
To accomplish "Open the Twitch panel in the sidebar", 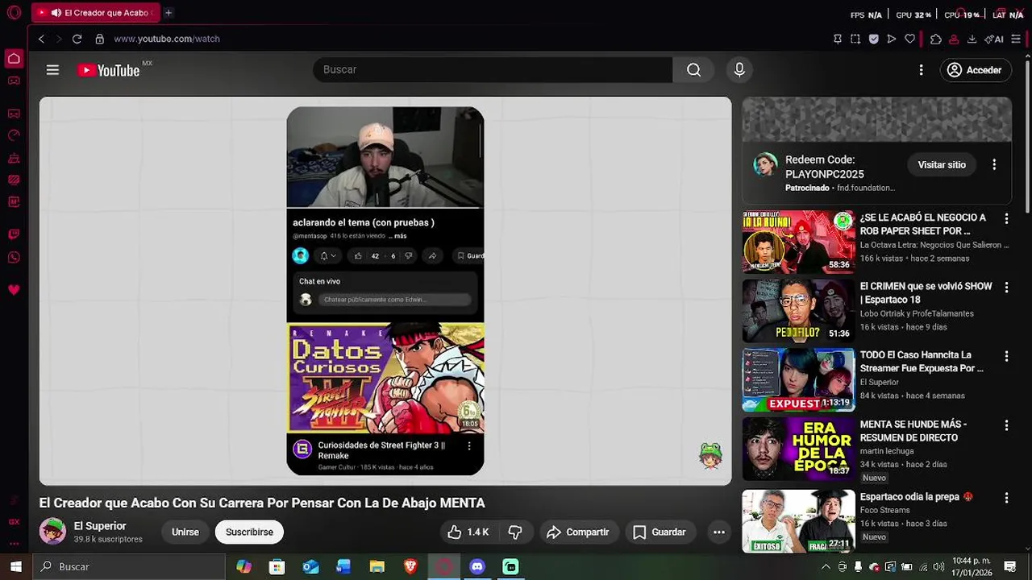I will tap(14, 234).
